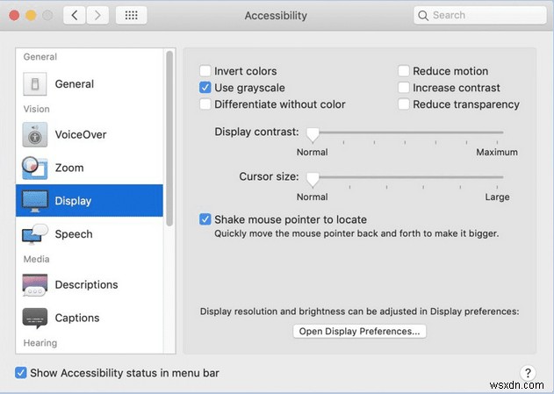This screenshot has height=394, width=554.
Task: Toggle Increase contrast checkbox
Action: click(x=404, y=88)
